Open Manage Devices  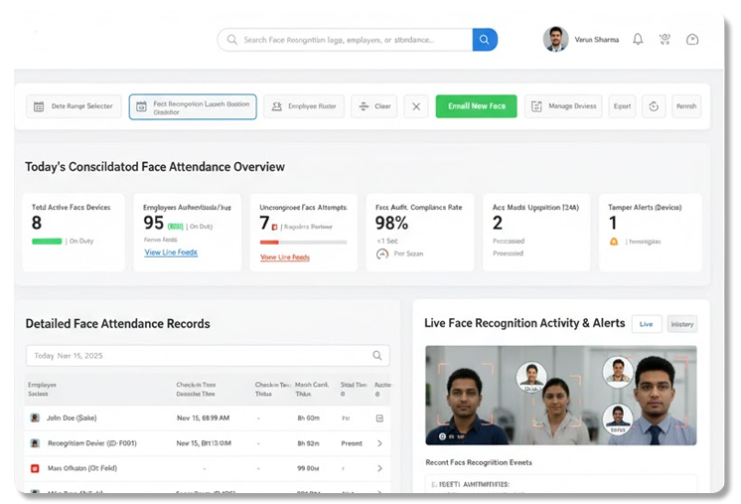coord(563,106)
